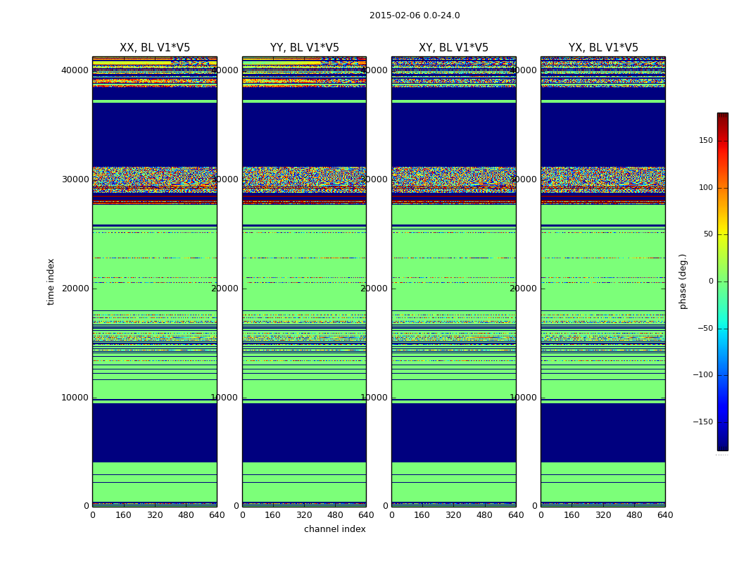The height and width of the screenshot is (563, 739).
Task: Click the 480 channel tick under the YX plot
Action: [634, 515]
